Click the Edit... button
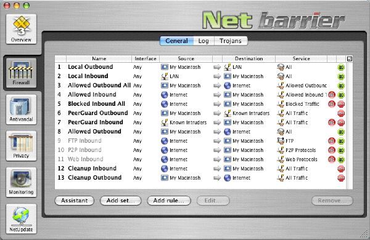Viewport: 370px width, 240px height. point(213,201)
